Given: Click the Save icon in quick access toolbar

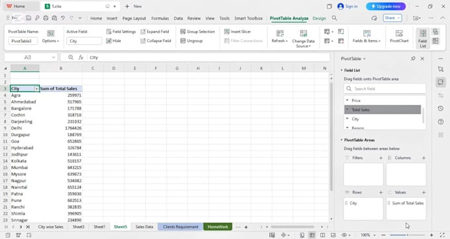Looking at the screenshot, I should (x=28, y=18).
